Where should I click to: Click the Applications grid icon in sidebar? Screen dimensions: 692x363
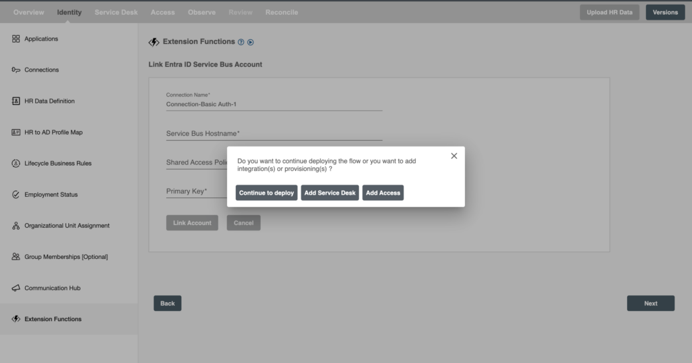pos(16,39)
